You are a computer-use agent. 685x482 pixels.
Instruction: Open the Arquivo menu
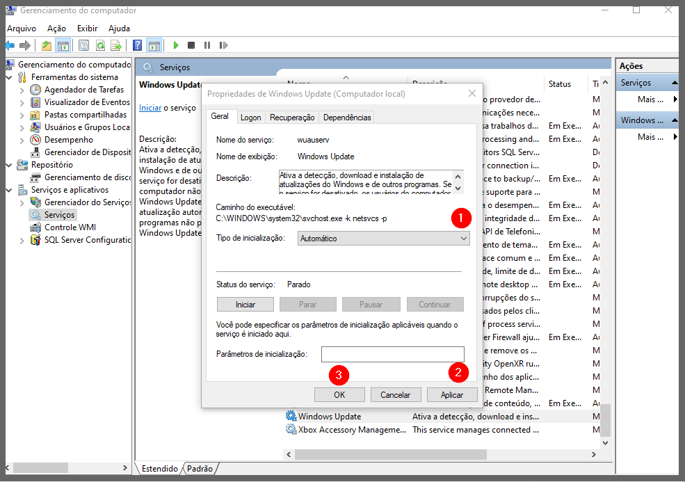click(22, 29)
